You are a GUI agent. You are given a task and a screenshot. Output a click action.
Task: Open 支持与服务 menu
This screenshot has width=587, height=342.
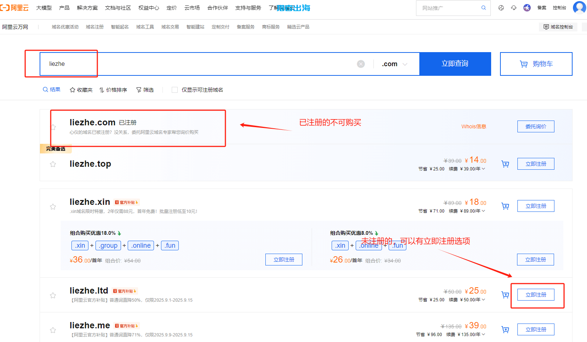[248, 8]
